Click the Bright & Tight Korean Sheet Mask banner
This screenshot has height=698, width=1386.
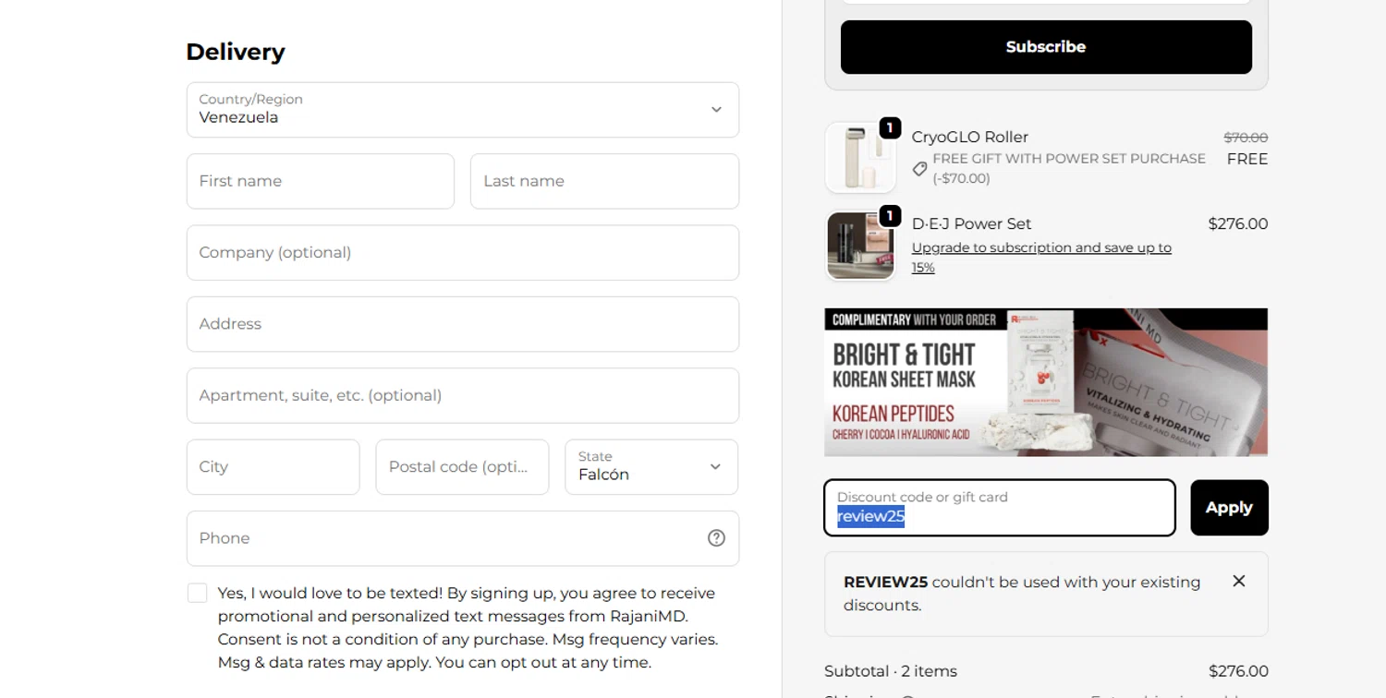click(1046, 382)
